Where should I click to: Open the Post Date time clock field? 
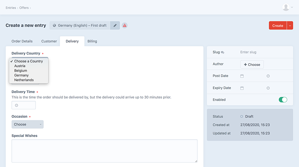click(268, 76)
